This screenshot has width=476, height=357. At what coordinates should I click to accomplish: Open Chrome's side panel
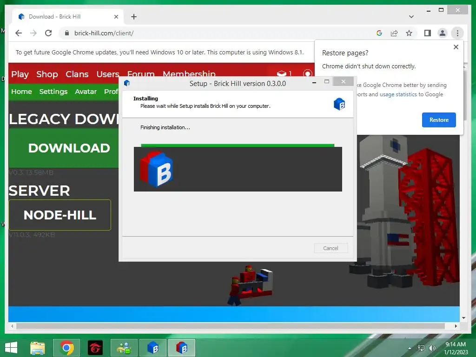click(428, 33)
